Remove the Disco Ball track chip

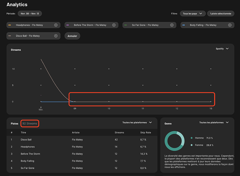click(x=56, y=36)
